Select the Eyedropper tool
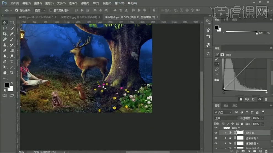The height and width of the screenshot is (153, 273). [x=12, y=34]
